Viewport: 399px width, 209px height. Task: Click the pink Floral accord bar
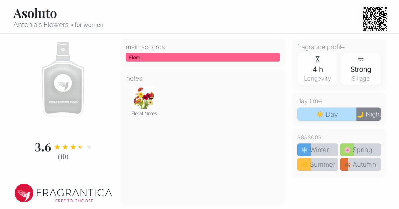(x=203, y=57)
